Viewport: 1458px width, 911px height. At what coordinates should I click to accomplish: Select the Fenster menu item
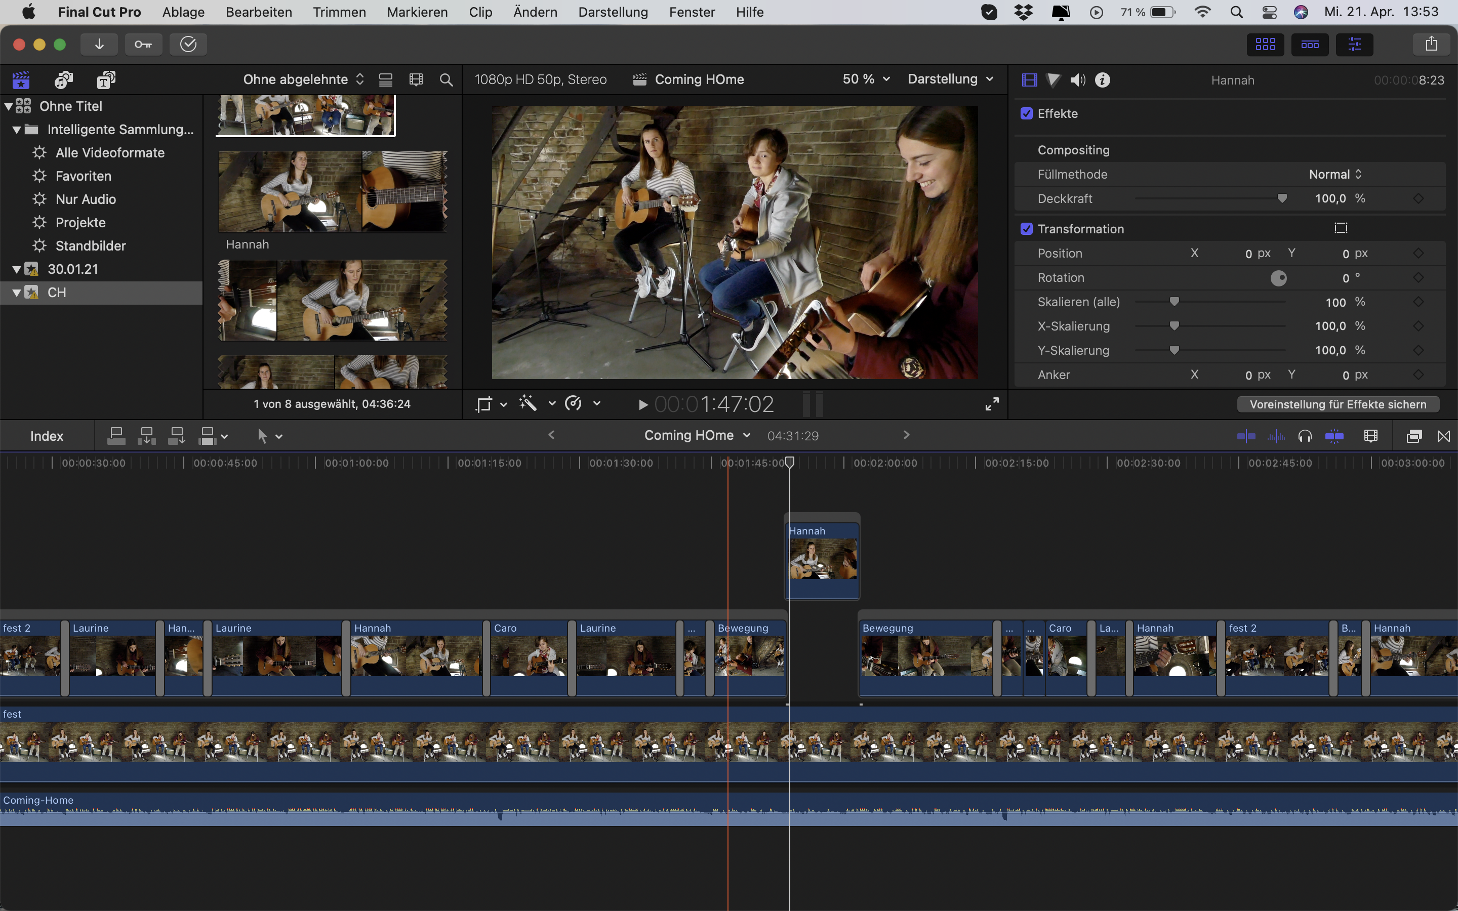point(692,12)
